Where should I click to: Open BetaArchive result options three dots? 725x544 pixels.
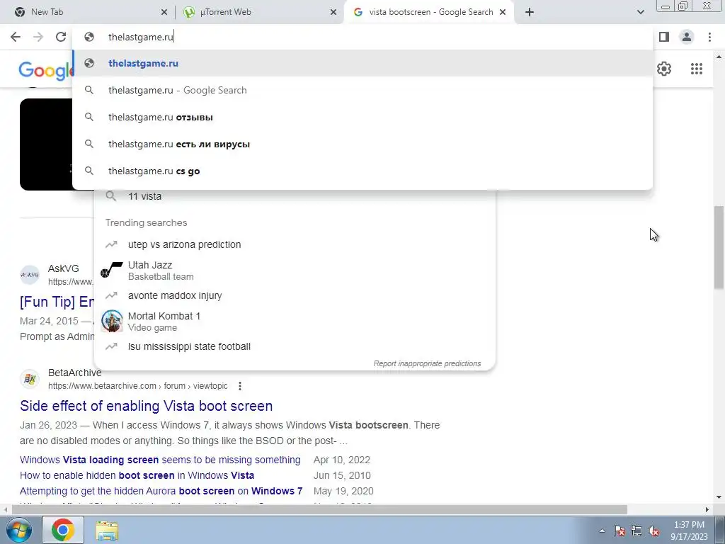[x=239, y=386]
